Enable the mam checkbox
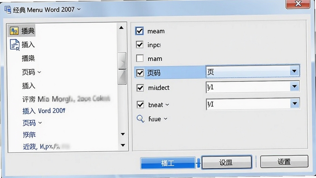The image size is (316, 178). coord(140,59)
